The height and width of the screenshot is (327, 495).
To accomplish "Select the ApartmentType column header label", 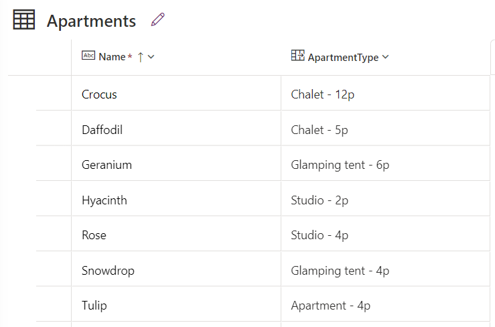I will (343, 58).
